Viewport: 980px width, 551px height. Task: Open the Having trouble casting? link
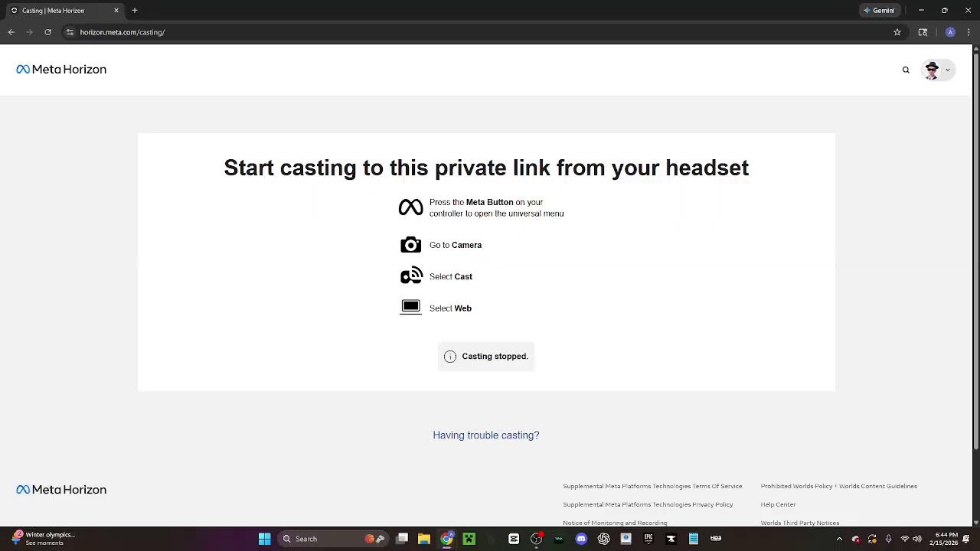click(486, 435)
